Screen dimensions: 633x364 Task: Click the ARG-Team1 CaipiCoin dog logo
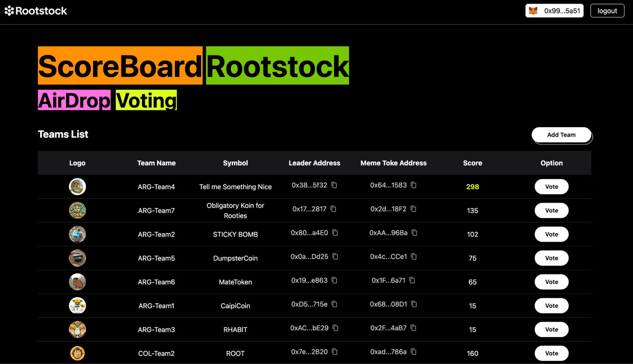[77, 305]
